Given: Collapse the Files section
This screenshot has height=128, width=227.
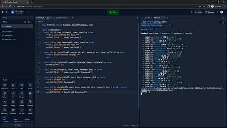Looking at the screenshot, I should point(2,22).
